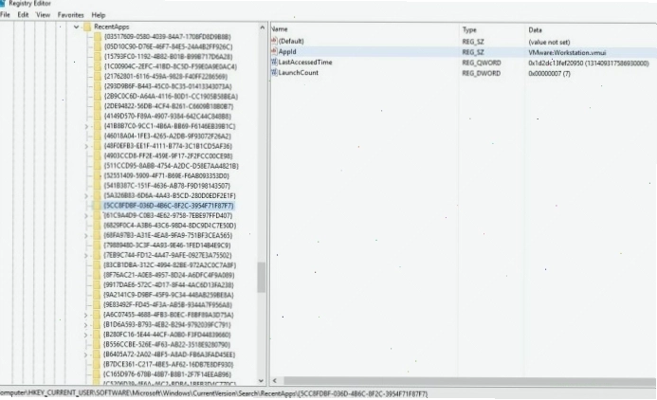The height and width of the screenshot is (400, 657).
Task: Expand key {B280FC16-5E44-...
Action: pyautogui.click(x=86, y=335)
